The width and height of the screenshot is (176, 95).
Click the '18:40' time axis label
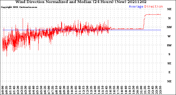[126, 90]
